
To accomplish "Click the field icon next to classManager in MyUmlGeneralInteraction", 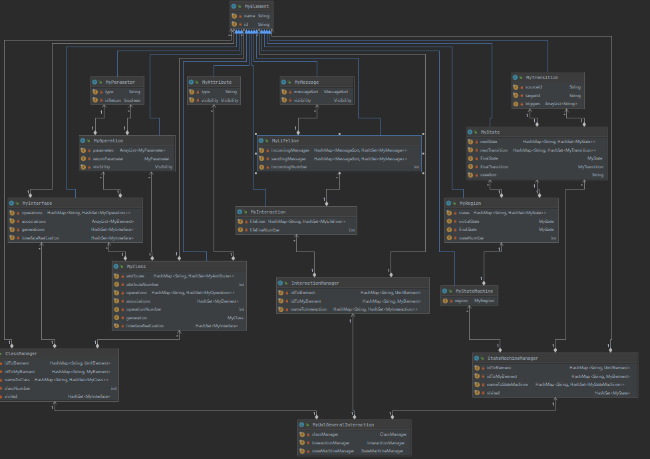I will coord(302,434).
